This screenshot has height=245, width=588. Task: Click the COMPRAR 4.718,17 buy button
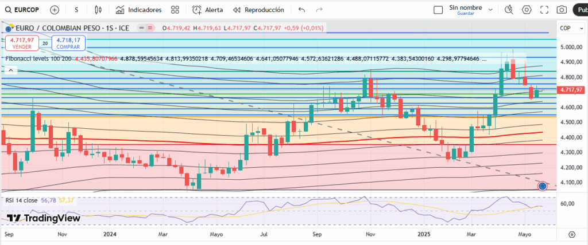[68, 43]
